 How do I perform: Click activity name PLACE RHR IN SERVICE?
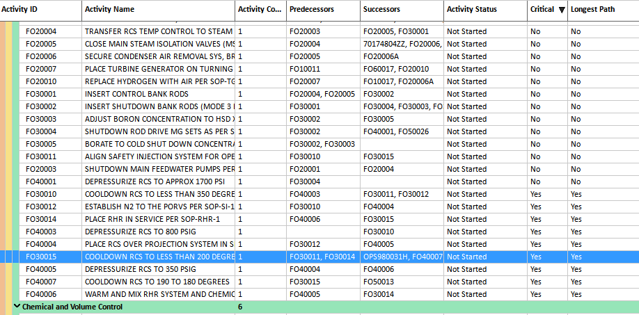152,219
